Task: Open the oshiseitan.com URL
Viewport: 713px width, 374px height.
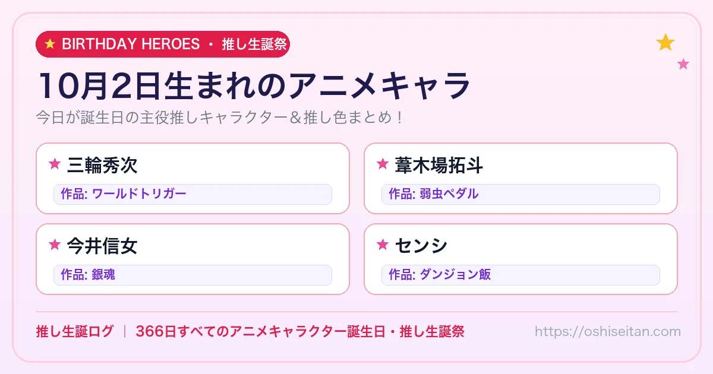Action: click(607, 331)
